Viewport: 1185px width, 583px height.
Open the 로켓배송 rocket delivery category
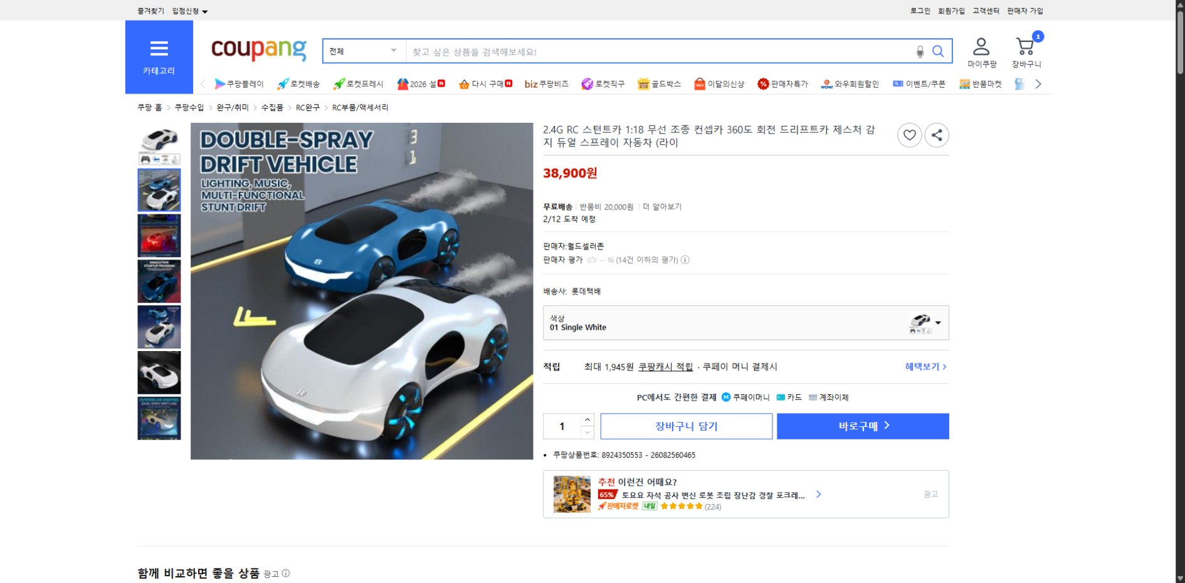click(299, 83)
